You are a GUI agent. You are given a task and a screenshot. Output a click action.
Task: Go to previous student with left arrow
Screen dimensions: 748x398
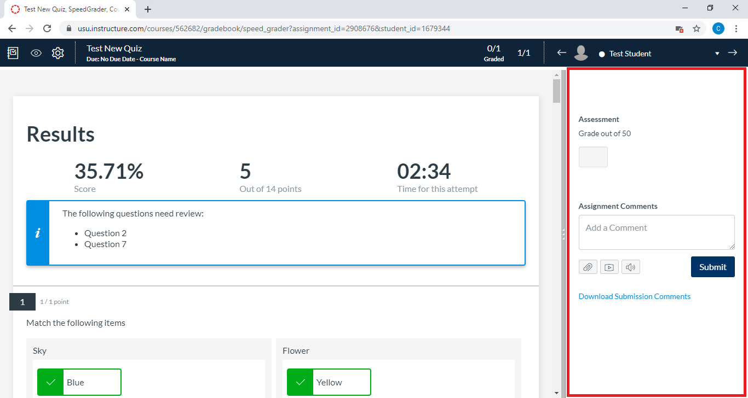561,52
